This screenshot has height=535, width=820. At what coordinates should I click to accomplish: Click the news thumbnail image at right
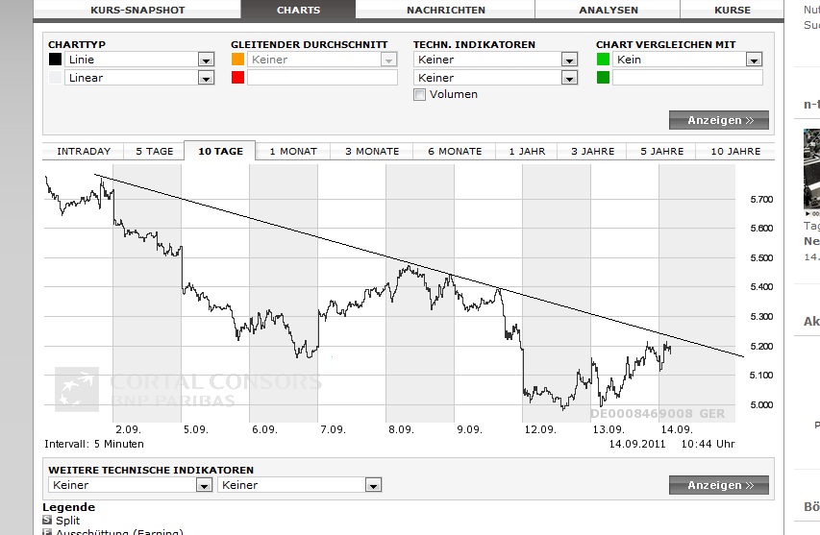[812, 169]
